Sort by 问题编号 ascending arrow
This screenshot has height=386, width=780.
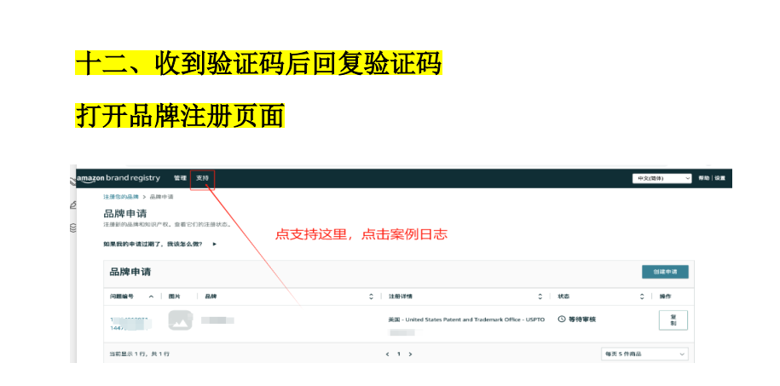point(151,297)
